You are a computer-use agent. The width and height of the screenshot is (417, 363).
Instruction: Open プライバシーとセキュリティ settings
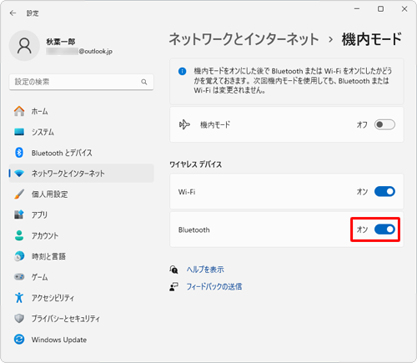point(82,318)
